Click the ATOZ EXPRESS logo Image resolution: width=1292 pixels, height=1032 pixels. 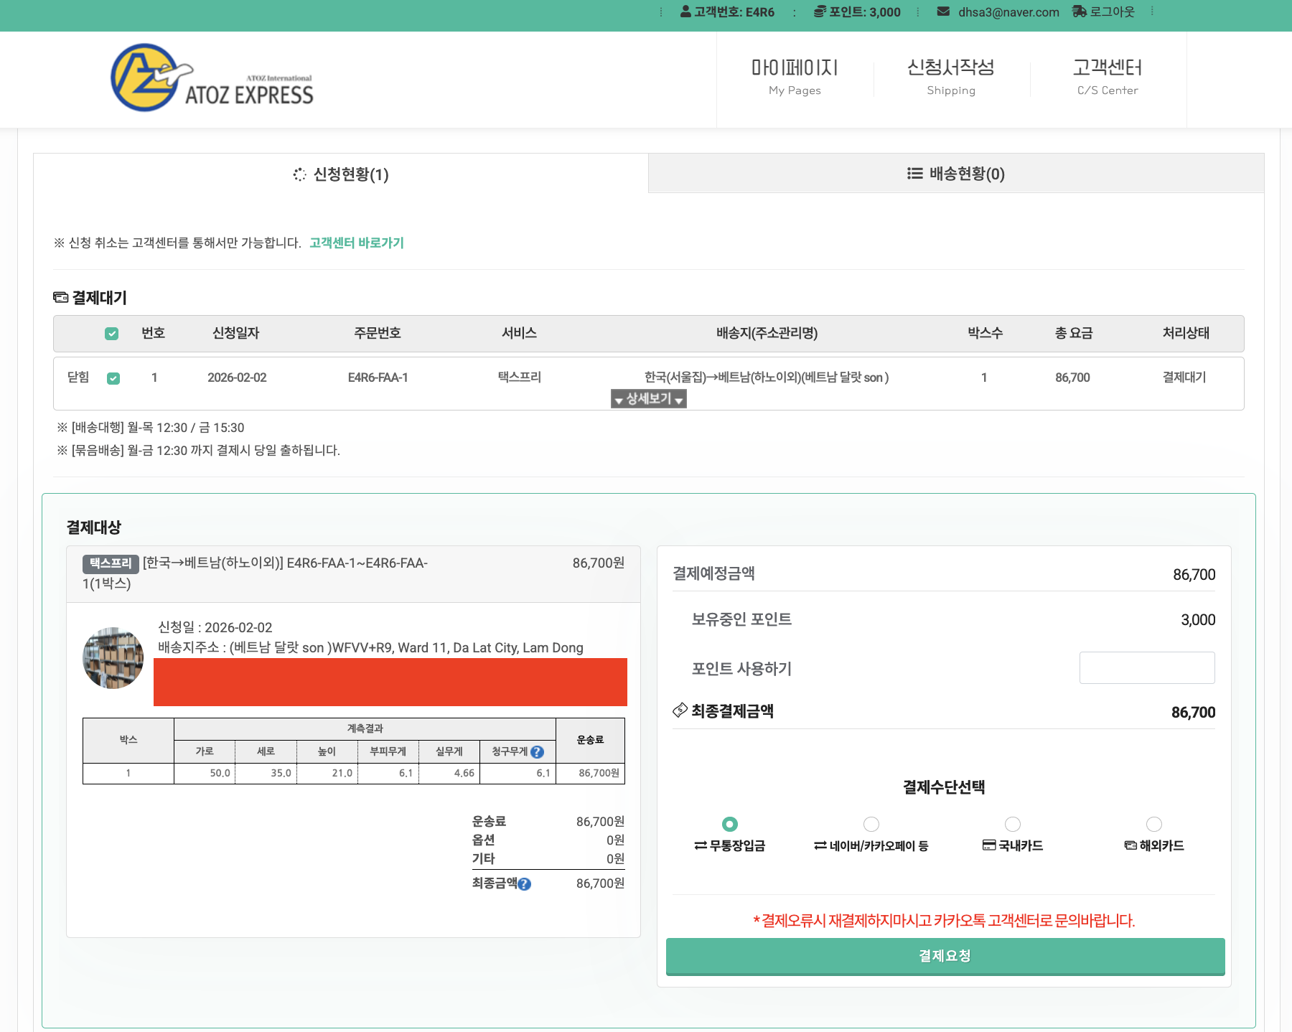(212, 78)
